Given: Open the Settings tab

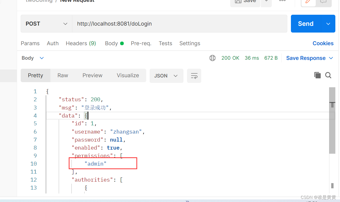Looking at the screenshot, I should [x=190, y=43].
